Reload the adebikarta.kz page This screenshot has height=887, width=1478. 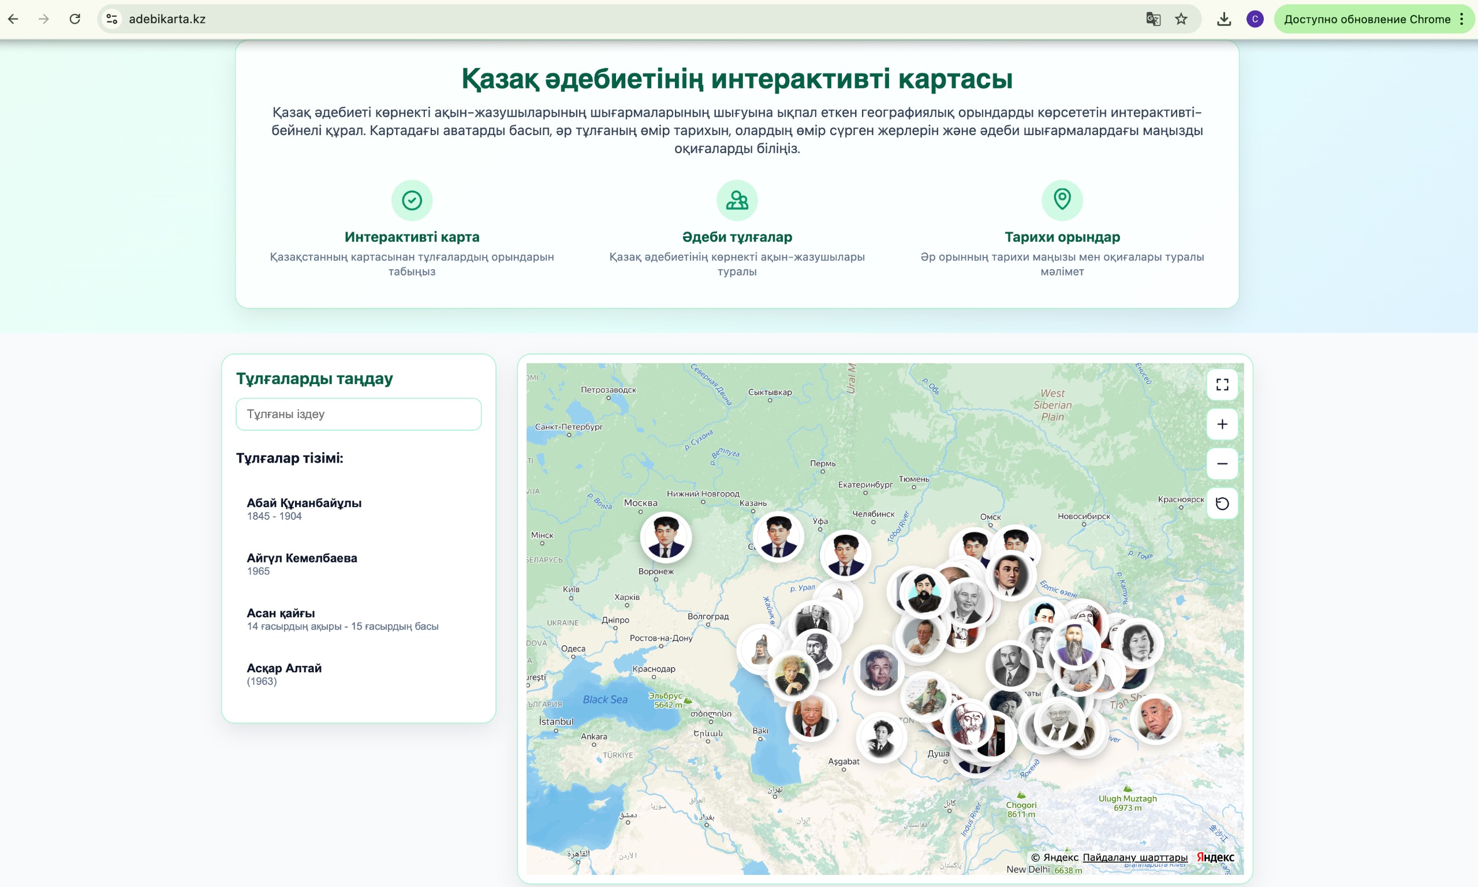[x=75, y=18]
